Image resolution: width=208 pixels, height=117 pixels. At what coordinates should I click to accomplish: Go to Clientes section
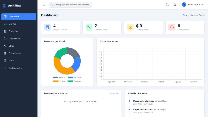pos(19,24)
